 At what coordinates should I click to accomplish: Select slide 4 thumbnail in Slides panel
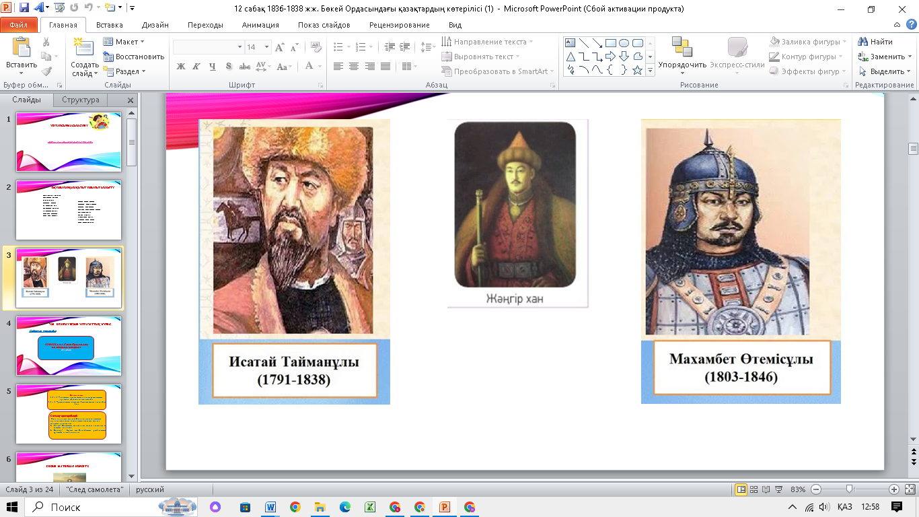(69, 346)
